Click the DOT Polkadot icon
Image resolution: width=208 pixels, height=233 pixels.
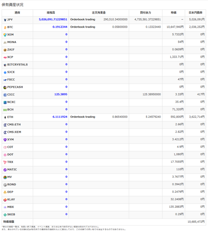coord(5,155)
